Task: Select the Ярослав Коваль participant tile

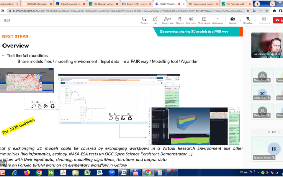Action: pyautogui.click(x=267, y=149)
